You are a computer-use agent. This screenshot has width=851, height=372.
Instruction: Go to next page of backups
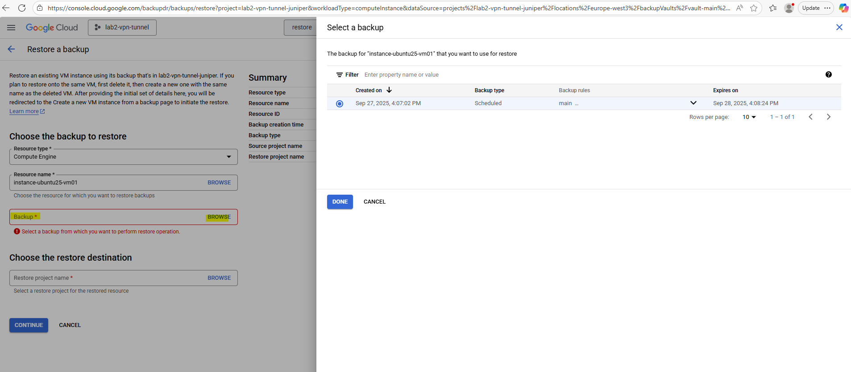pos(828,117)
